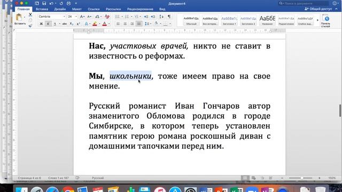The height and width of the screenshot is (192, 342).
Task: Decrease paragraph indent
Action: click(146, 17)
